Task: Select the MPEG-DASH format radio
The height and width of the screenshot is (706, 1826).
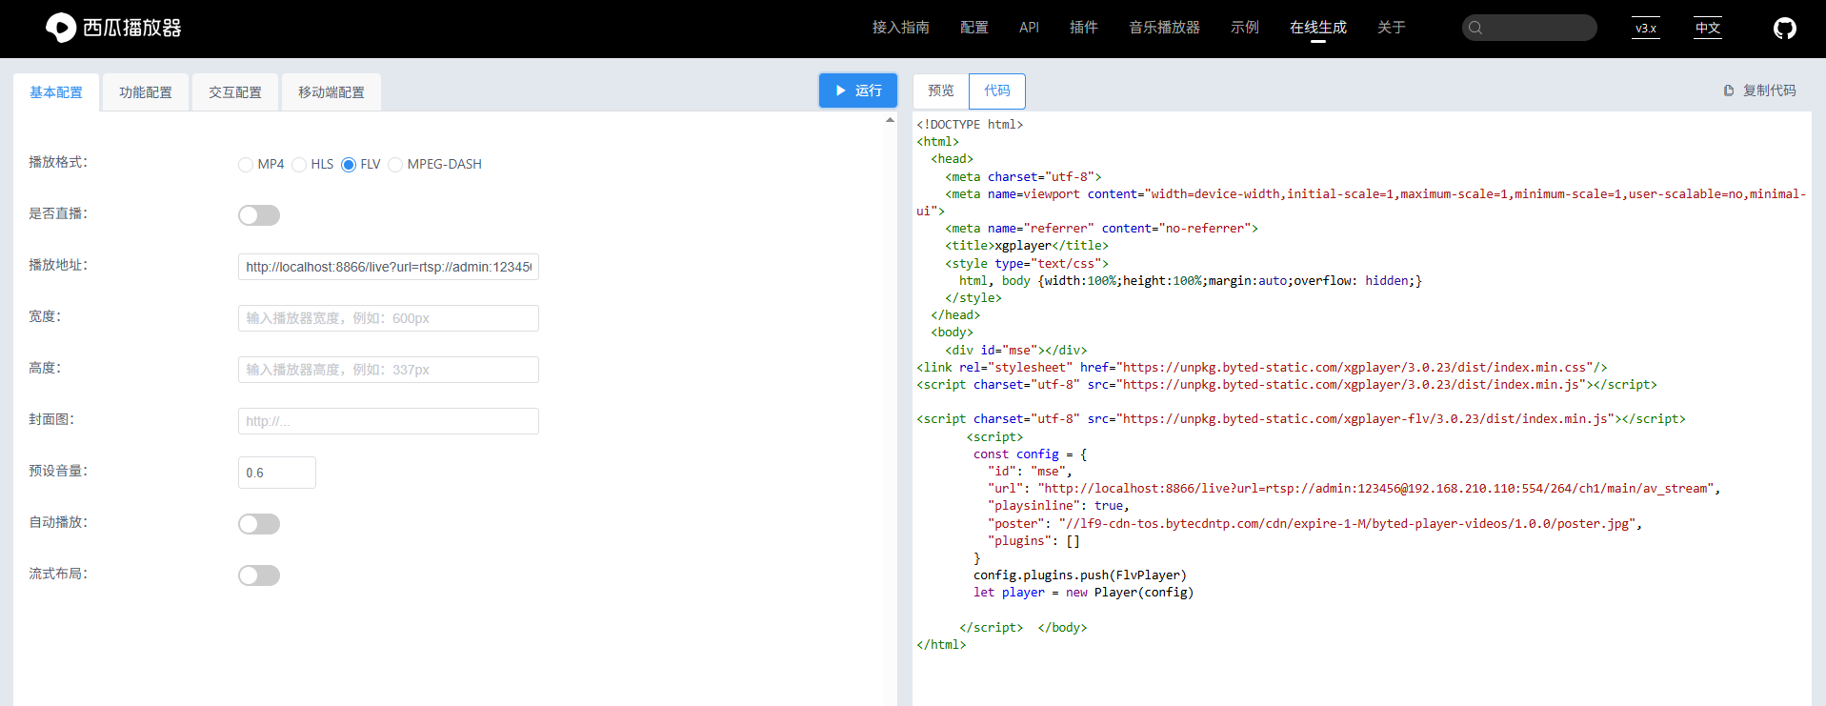Action: click(x=395, y=165)
